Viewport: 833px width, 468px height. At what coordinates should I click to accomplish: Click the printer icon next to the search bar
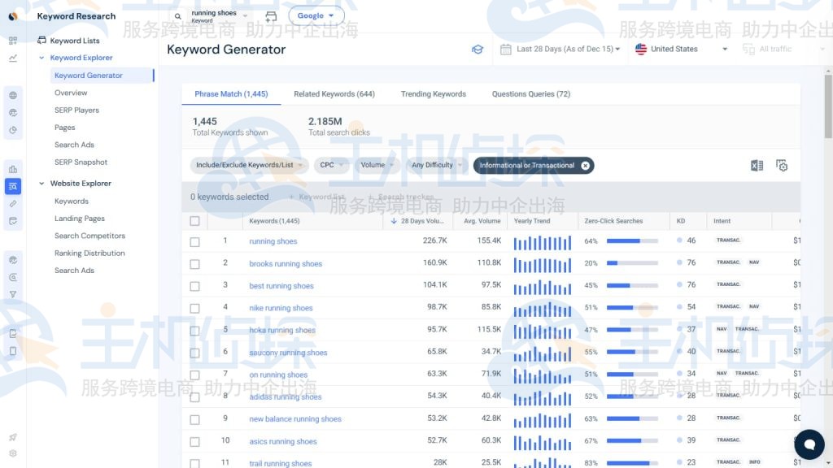[x=271, y=15]
